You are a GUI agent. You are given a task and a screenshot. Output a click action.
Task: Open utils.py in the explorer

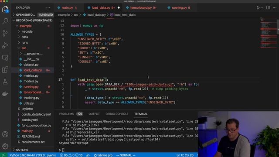coord(33,103)
